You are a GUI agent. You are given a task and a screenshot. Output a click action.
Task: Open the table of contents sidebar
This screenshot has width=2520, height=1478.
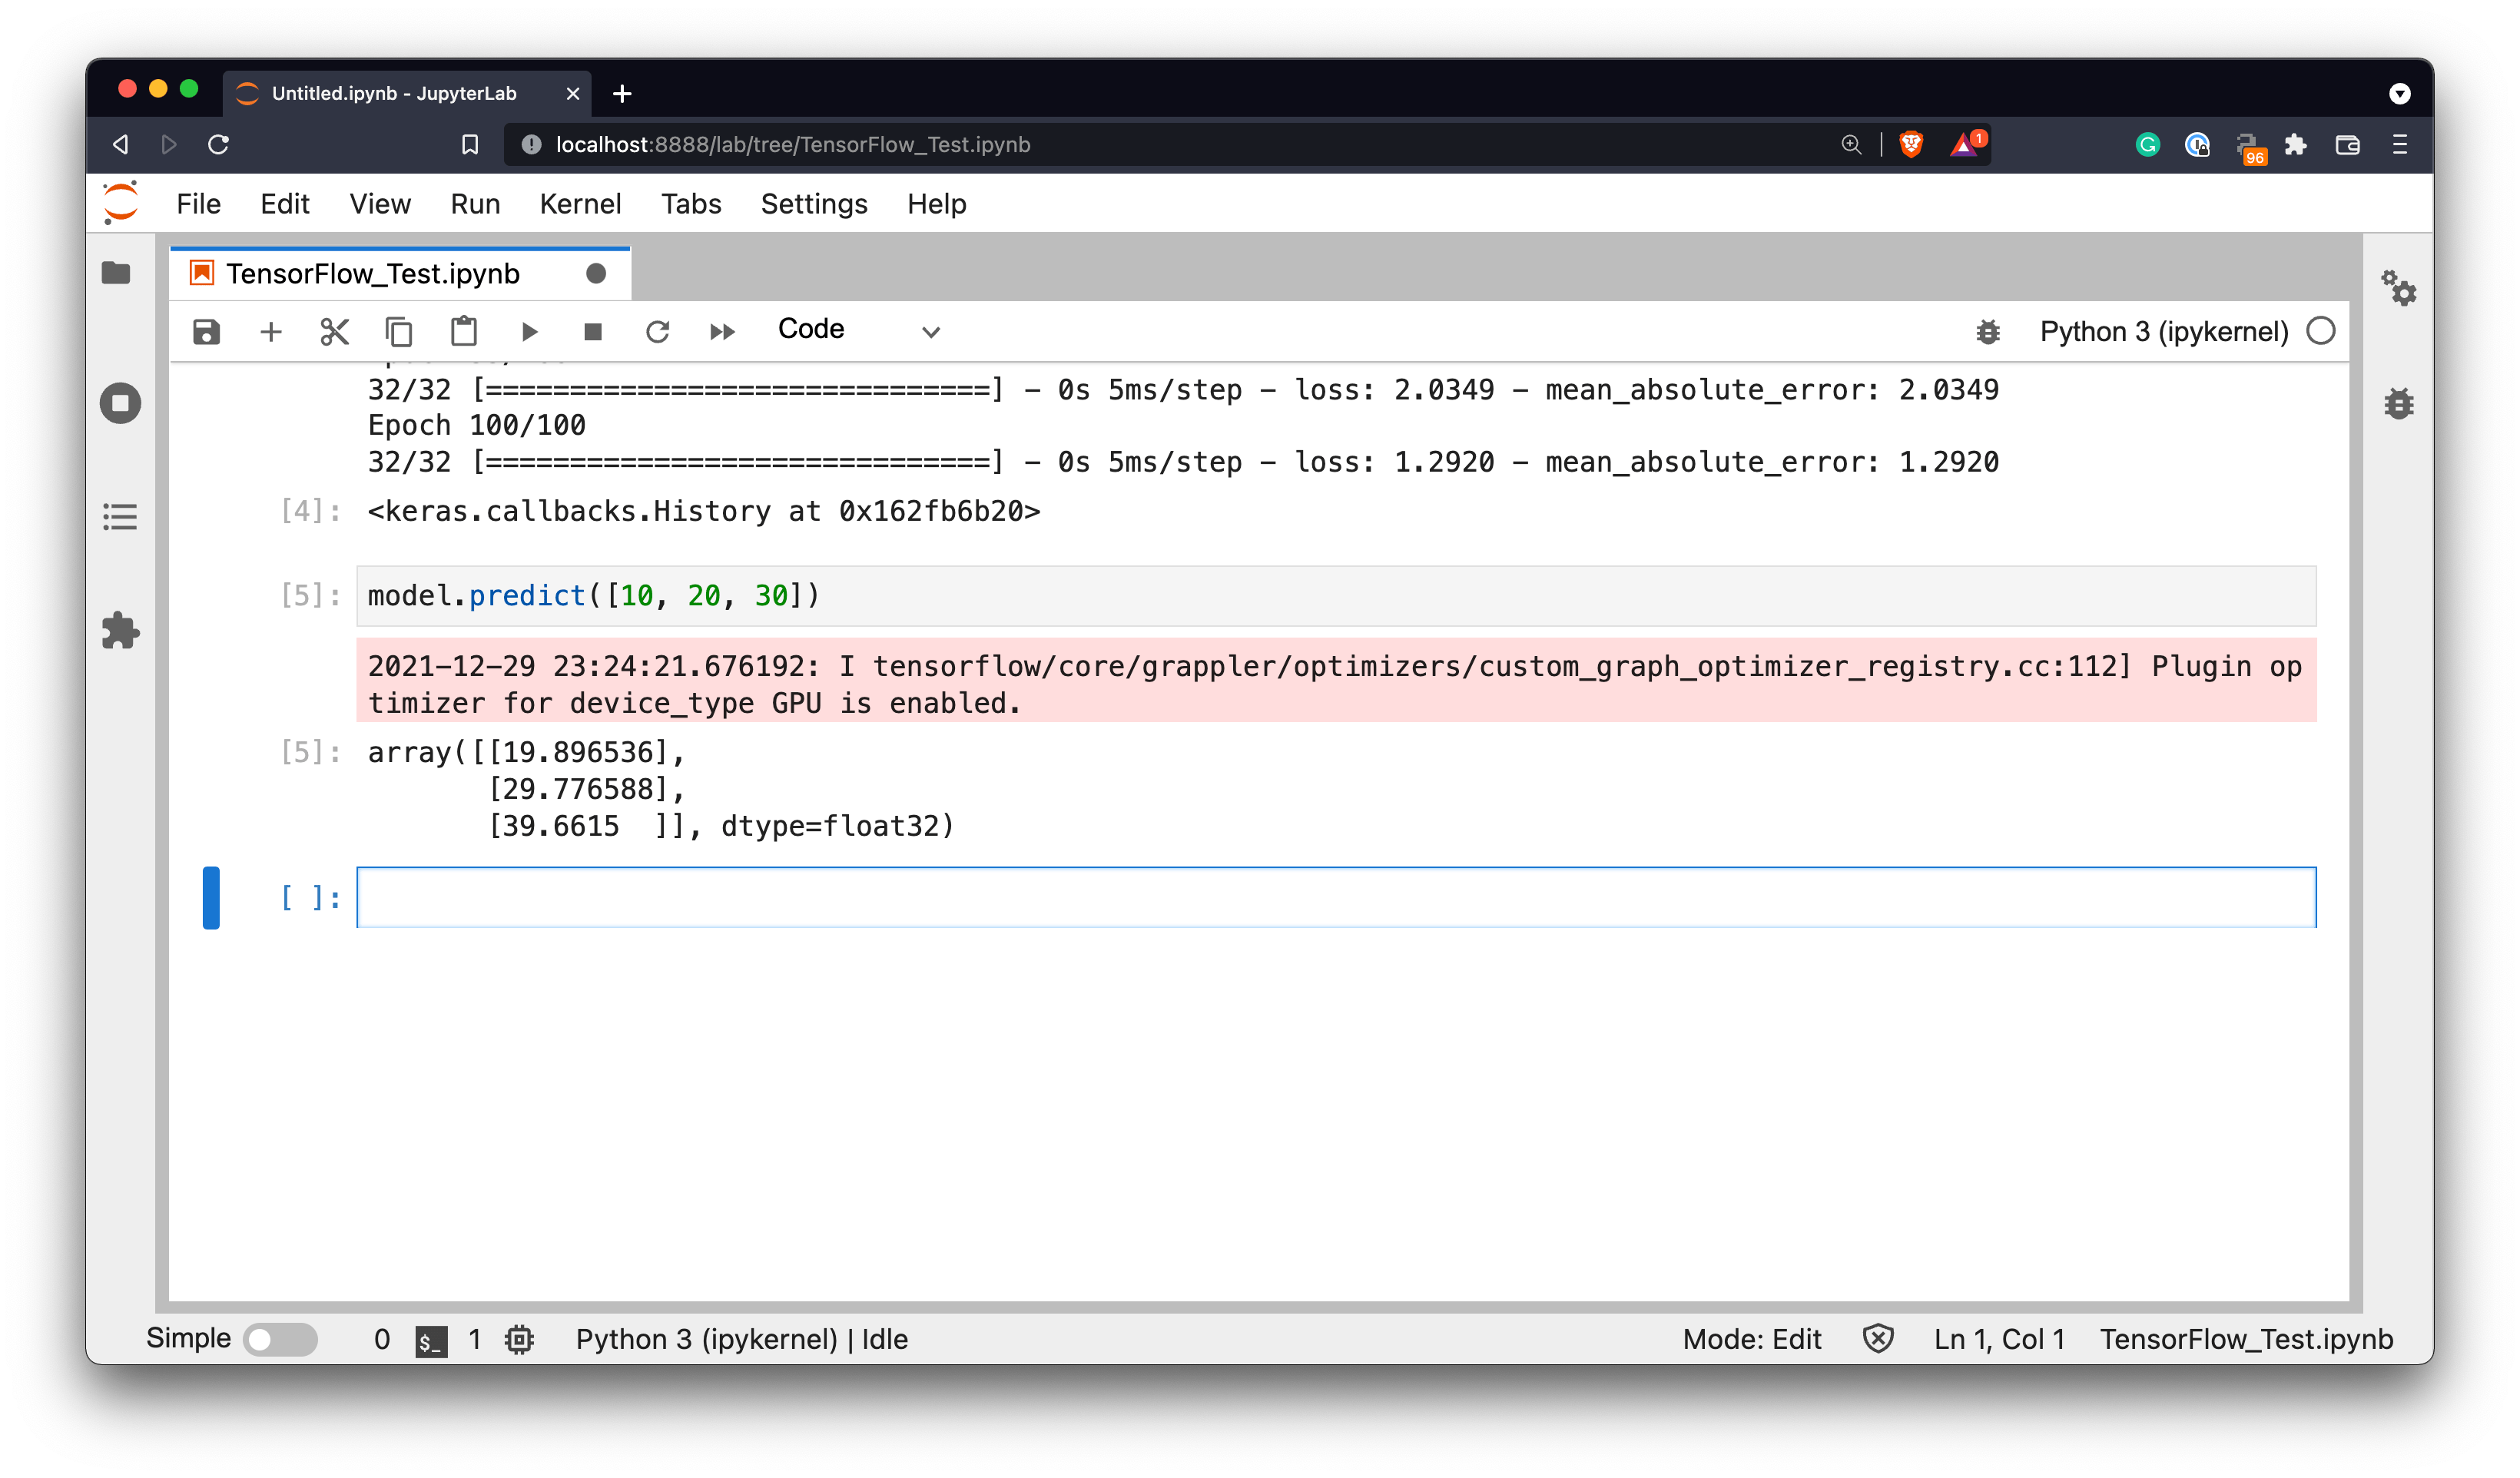pos(120,517)
